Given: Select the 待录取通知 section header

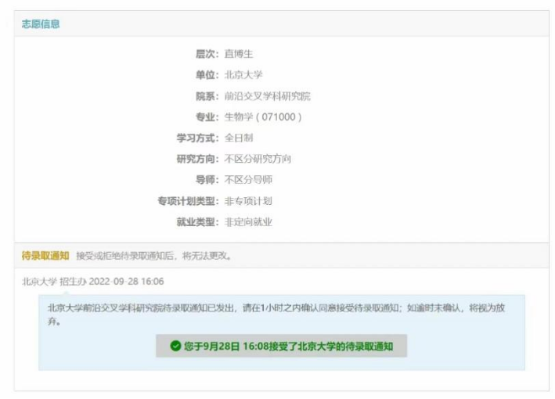Looking at the screenshot, I should [x=45, y=256].
